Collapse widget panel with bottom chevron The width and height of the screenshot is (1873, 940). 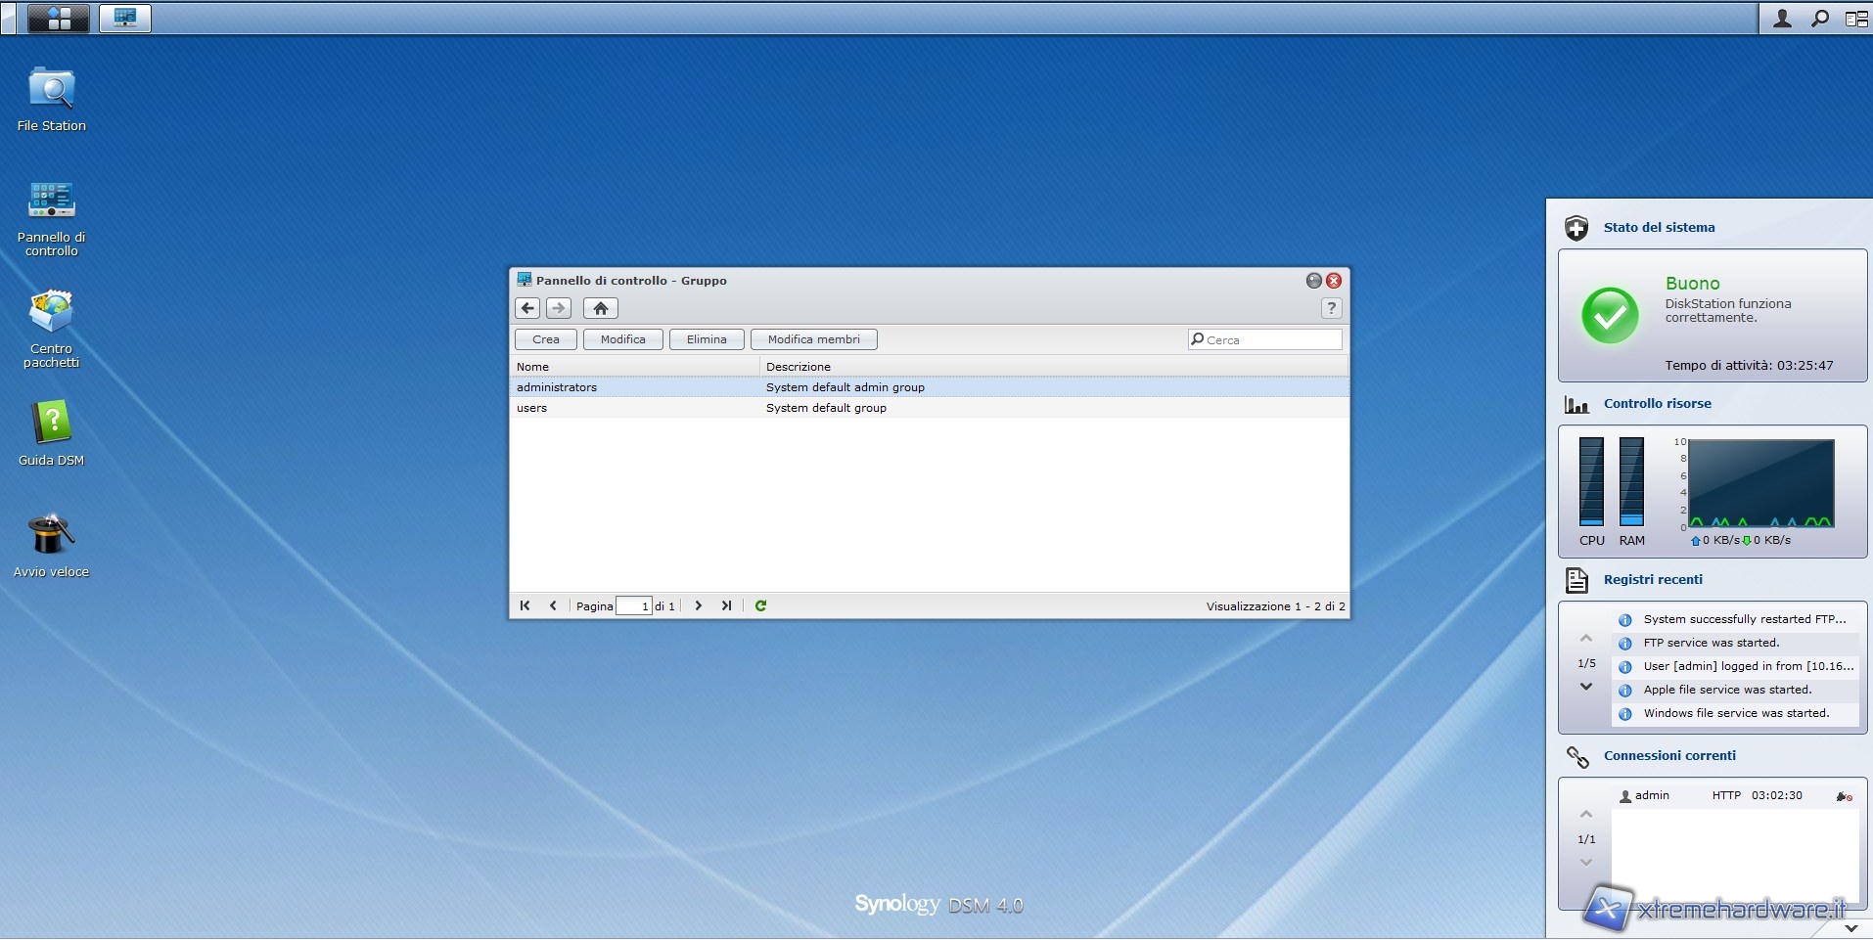pyautogui.click(x=1850, y=927)
